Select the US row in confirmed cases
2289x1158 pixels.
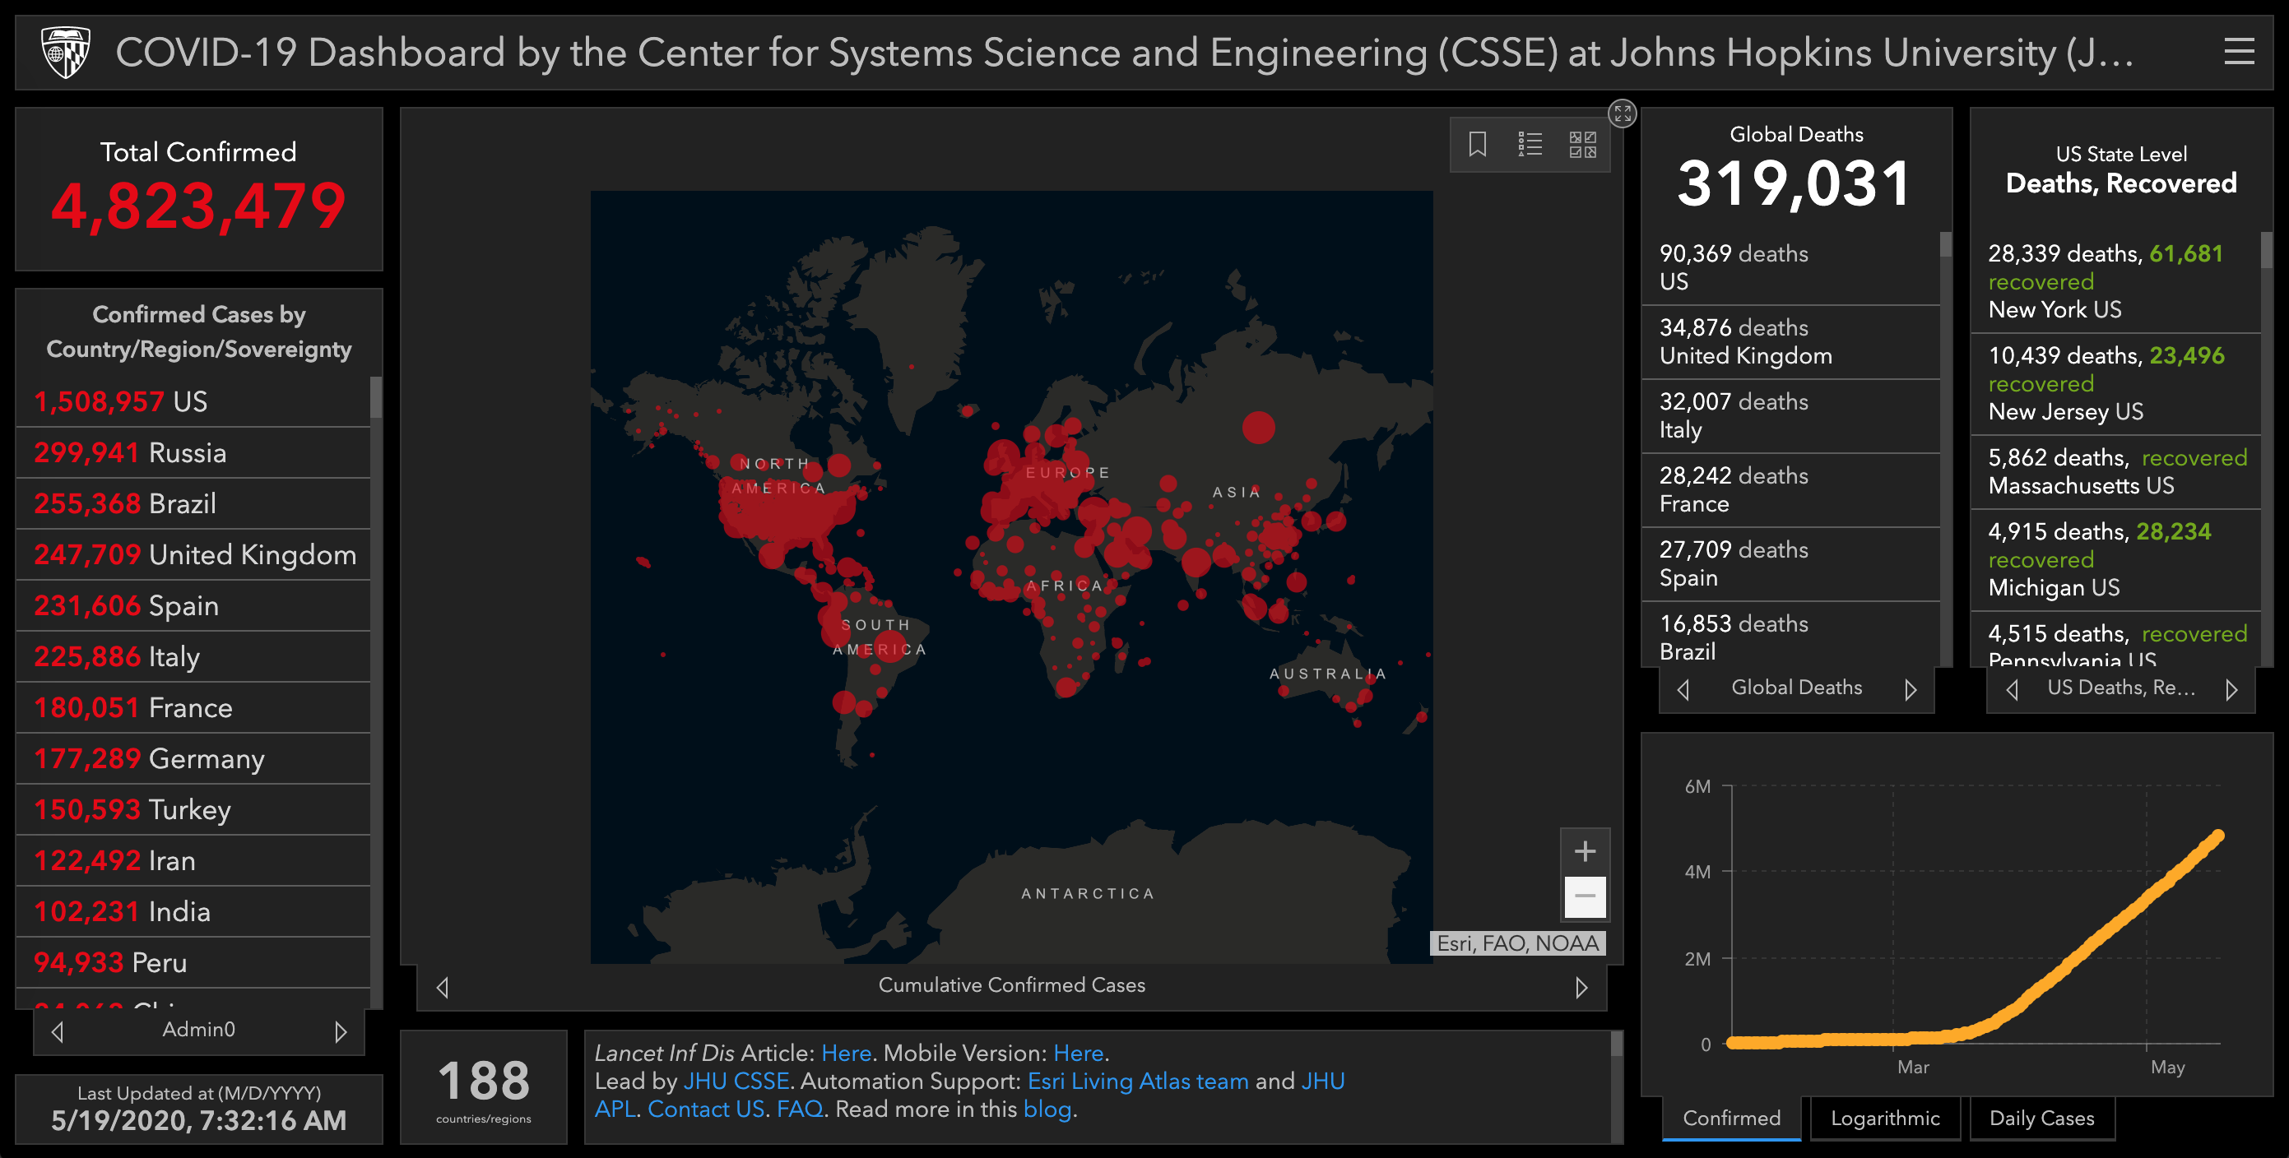tap(193, 401)
